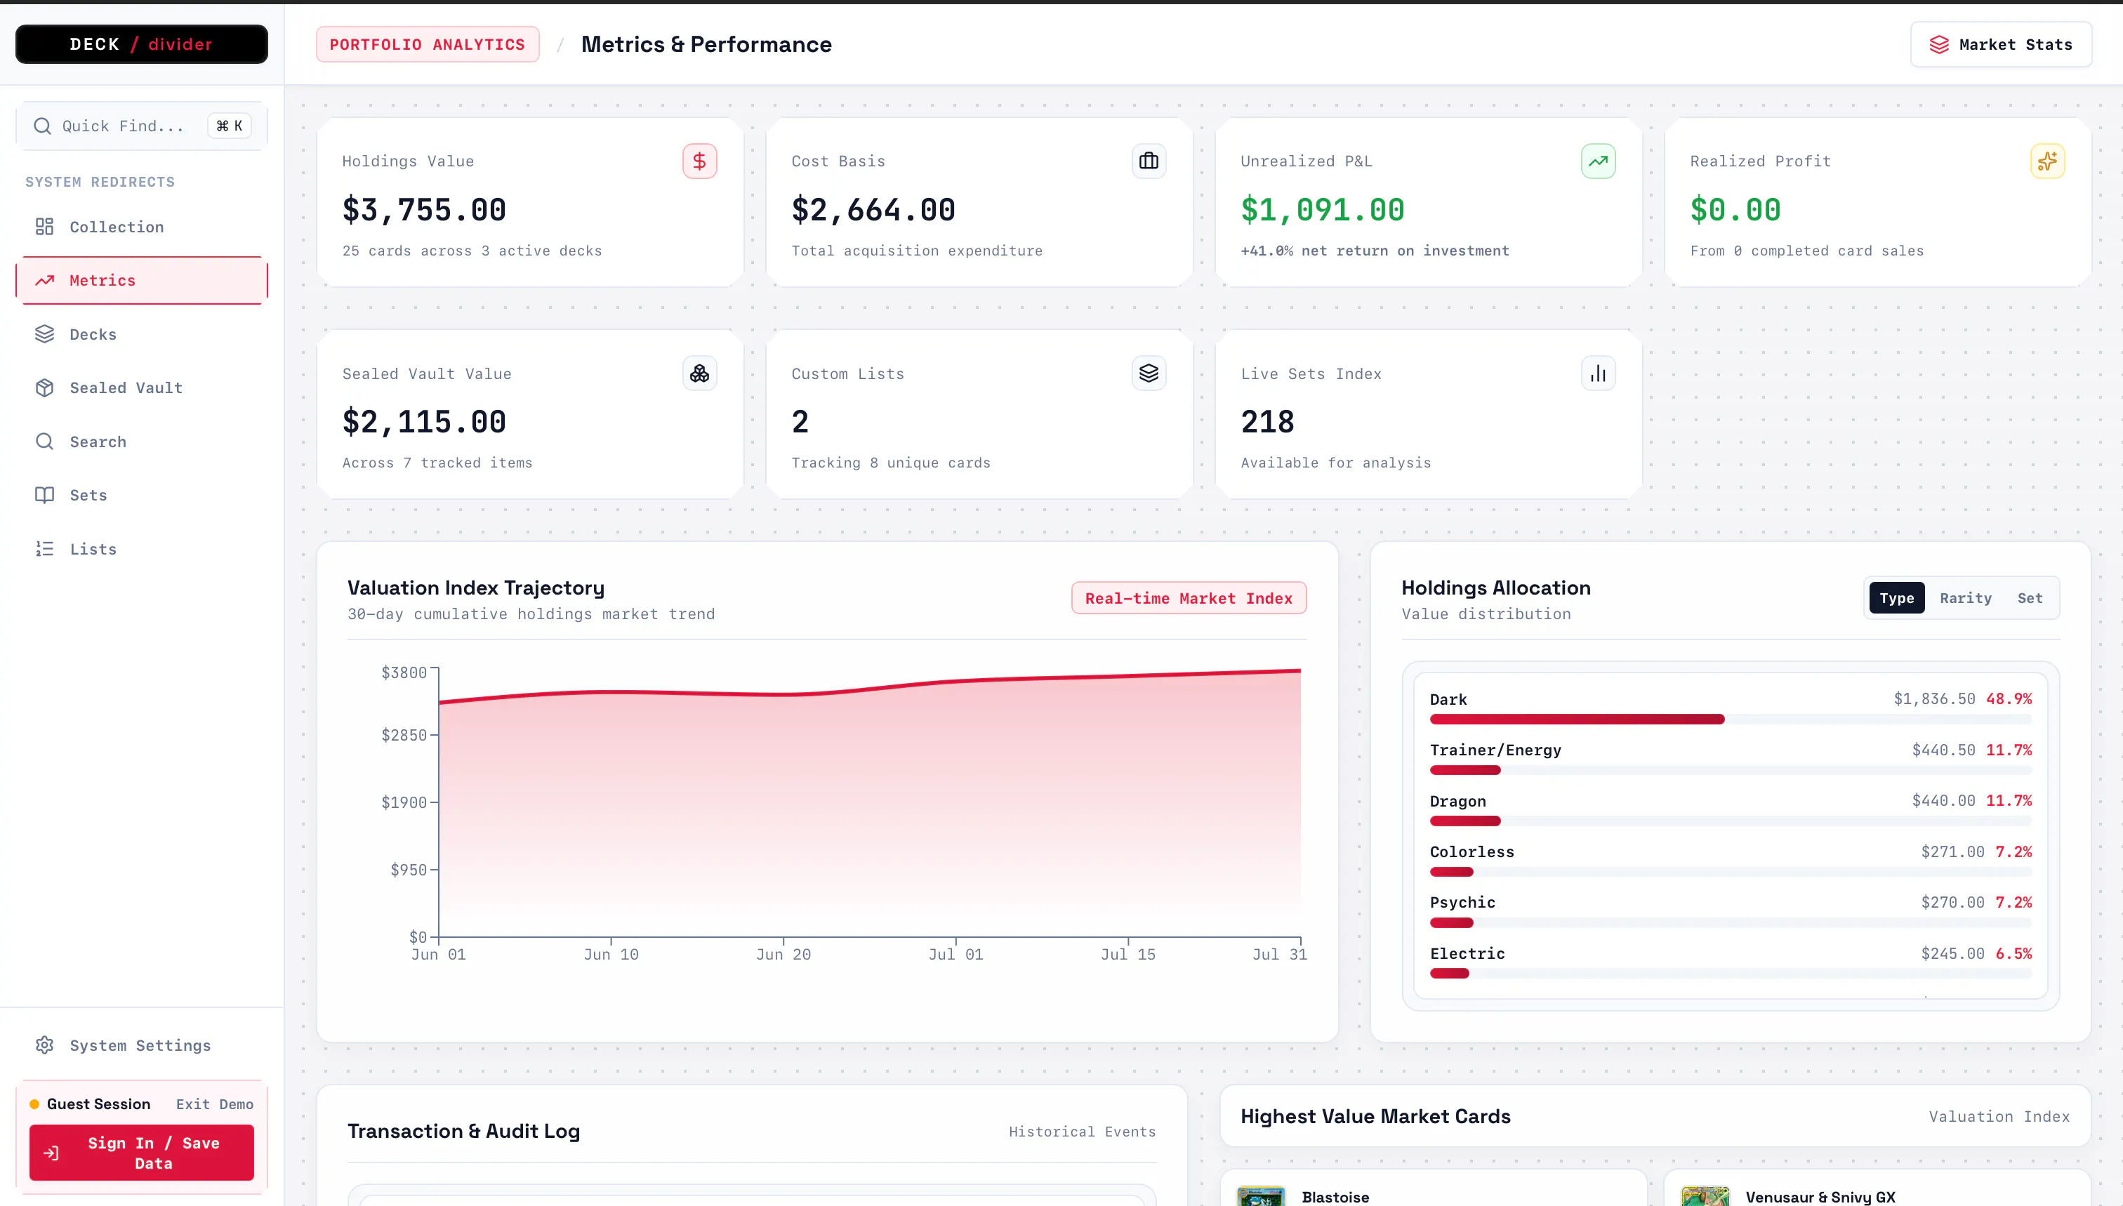Image resolution: width=2123 pixels, height=1206 pixels.
Task: Go to Sealed Vault in sidebar
Action: click(x=142, y=387)
